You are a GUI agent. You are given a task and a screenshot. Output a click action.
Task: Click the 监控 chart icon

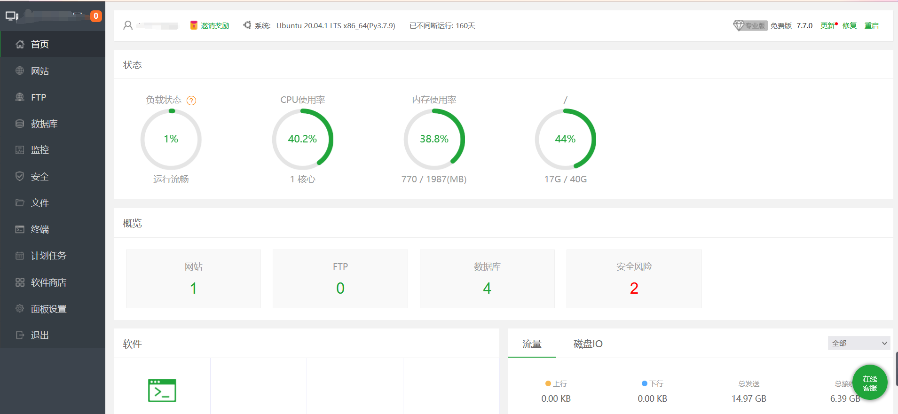[x=20, y=150]
